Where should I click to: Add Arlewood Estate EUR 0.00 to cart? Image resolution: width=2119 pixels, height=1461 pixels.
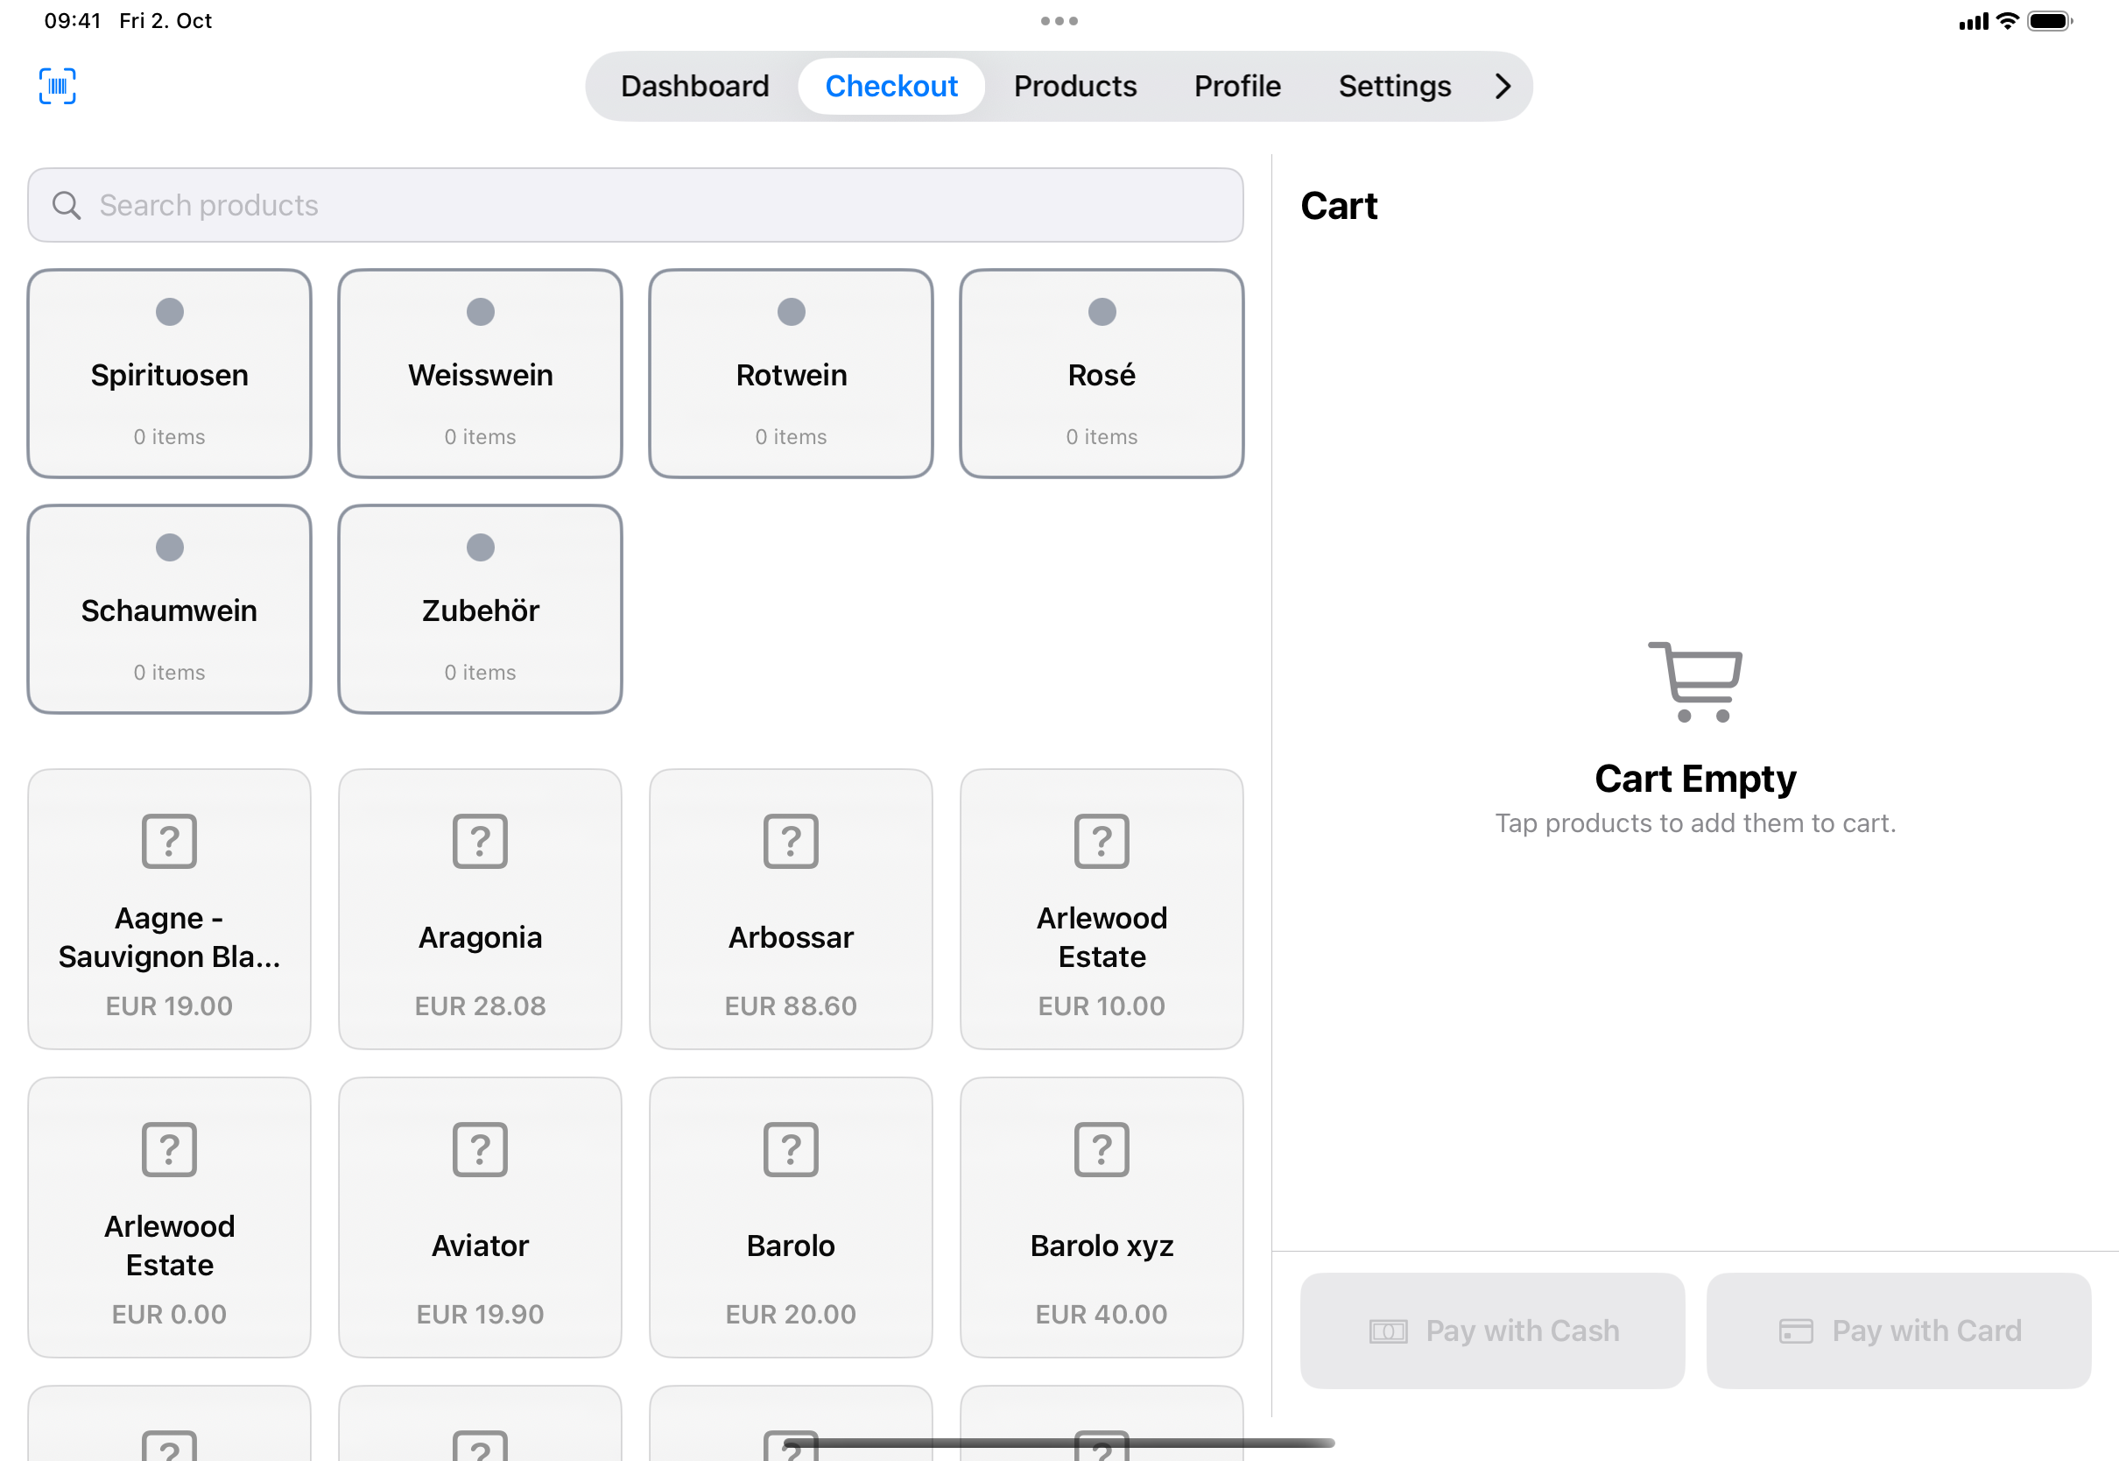[169, 1217]
